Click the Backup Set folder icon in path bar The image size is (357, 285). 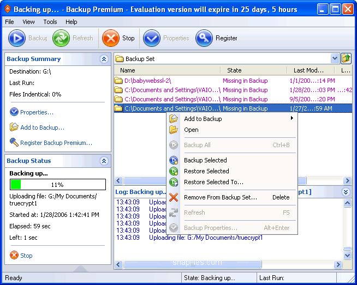[120, 59]
